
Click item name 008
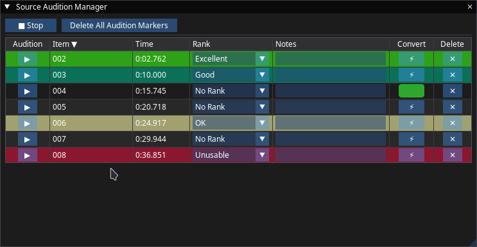pyautogui.click(x=59, y=155)
